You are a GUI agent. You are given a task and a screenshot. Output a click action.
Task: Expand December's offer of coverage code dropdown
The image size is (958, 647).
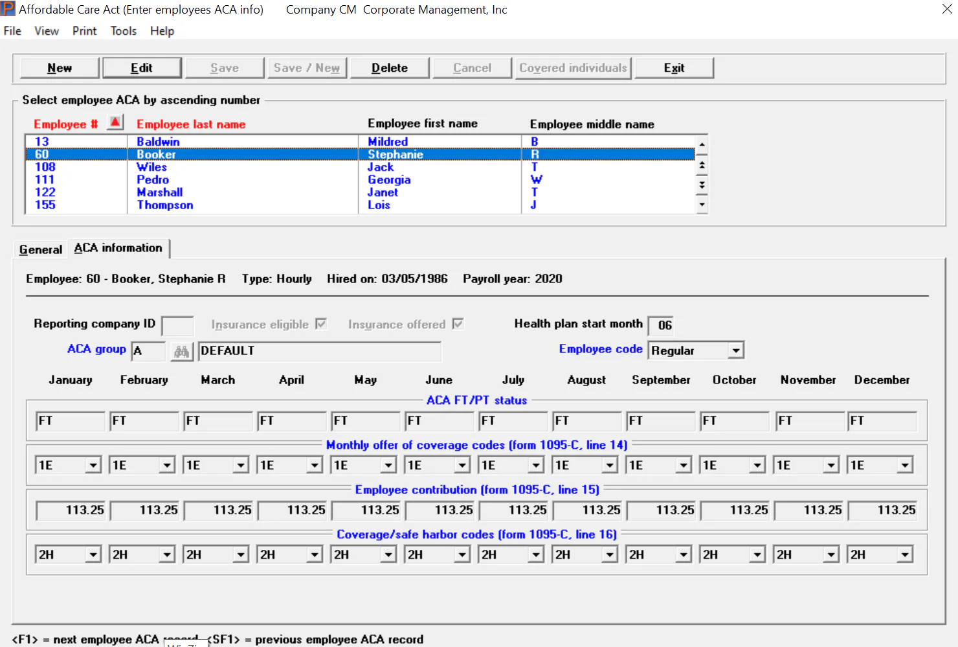(x=905, y=465)
